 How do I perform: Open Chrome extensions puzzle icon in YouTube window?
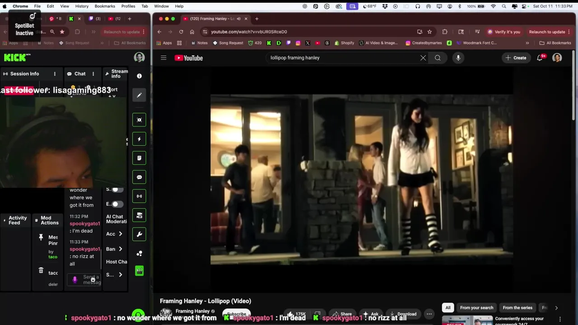(x=445, y=32)
